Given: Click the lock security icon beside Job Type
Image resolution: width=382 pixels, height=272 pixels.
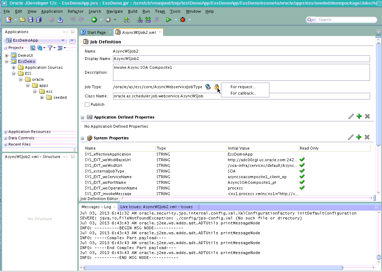Looking at the screenshot, I should coord(216,87).
